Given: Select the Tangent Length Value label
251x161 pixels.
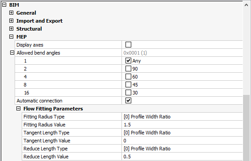Looking at the screenshot, I should coord(47,141).
